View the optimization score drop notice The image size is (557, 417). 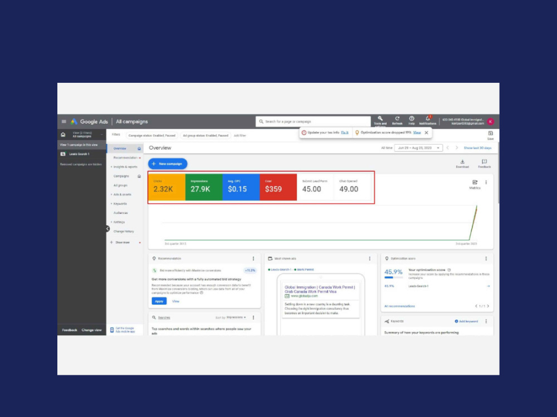417,133
